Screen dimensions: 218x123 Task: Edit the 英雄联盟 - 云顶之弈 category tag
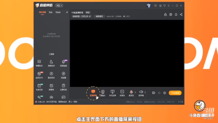coord(81,16)
